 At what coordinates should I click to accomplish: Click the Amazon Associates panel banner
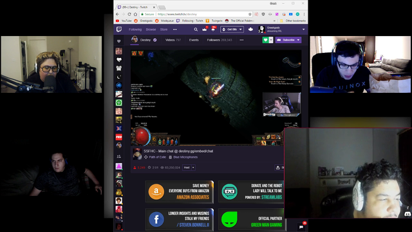180,192
